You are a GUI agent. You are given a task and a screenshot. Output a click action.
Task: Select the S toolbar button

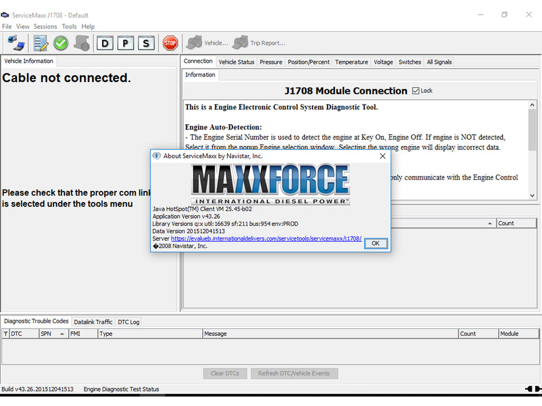click(146, 43)
